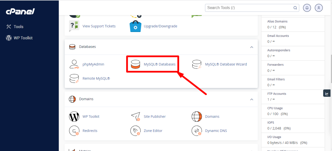Click the MySQL Databases cylinder icon
The width and height of the screenshot is (332, 151).
(x=136, y=64)
